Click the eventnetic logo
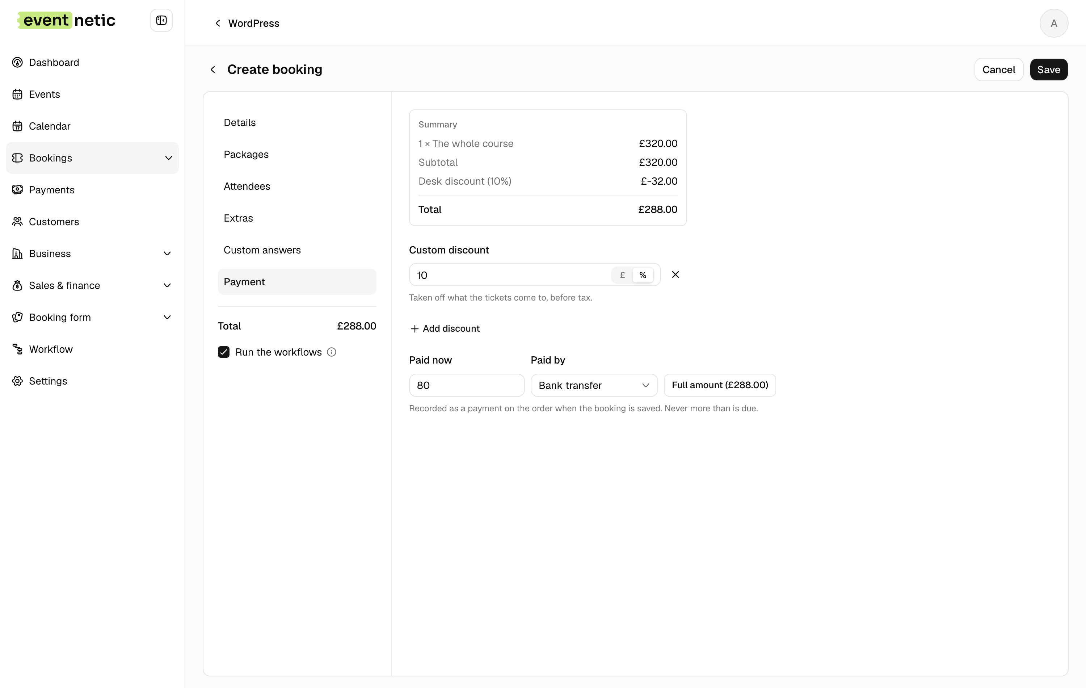Viewport: 1086px width, 688px height. (x=66, y=20)
